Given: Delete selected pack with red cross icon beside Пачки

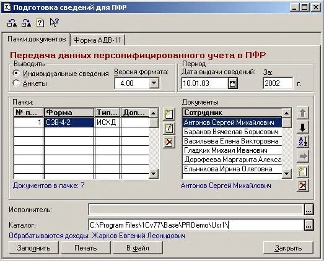Looking at the screenshot, I should 169,142.
